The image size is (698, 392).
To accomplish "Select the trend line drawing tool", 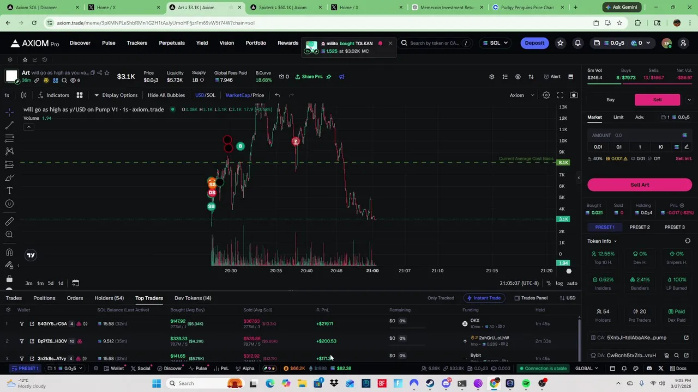I will [x=9, y=125].
